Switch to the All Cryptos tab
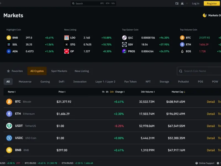The image size is (221, 166). point(37,71)
